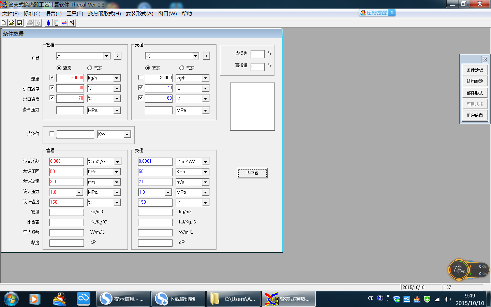
Task: Click the tube-side 密度 input field
Action: point(66,212)
